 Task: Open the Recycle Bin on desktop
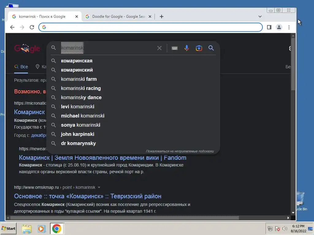tap(301, 201)
